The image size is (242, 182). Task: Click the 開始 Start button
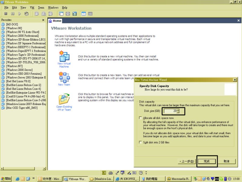pos(6,179)
